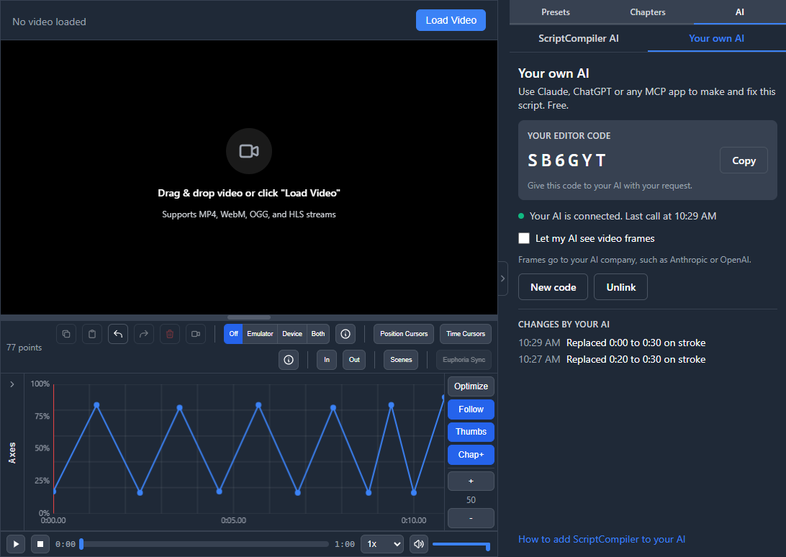The height and width of the screenshot is (557, 786).
Task: Click the stop button
Action: click(40, 544)
